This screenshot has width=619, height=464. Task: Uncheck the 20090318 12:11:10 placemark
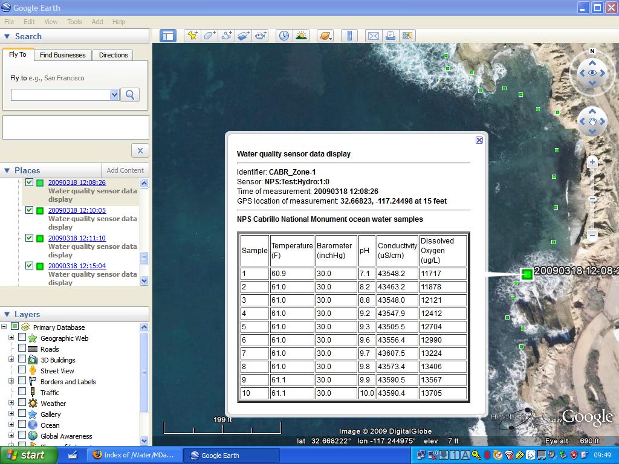tap(29, 237)
